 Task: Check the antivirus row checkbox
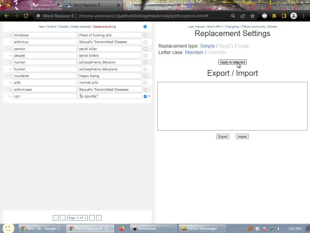(145, 42)
